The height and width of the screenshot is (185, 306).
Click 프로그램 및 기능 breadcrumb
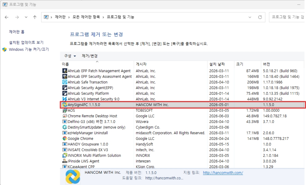[x=120, y=17]
